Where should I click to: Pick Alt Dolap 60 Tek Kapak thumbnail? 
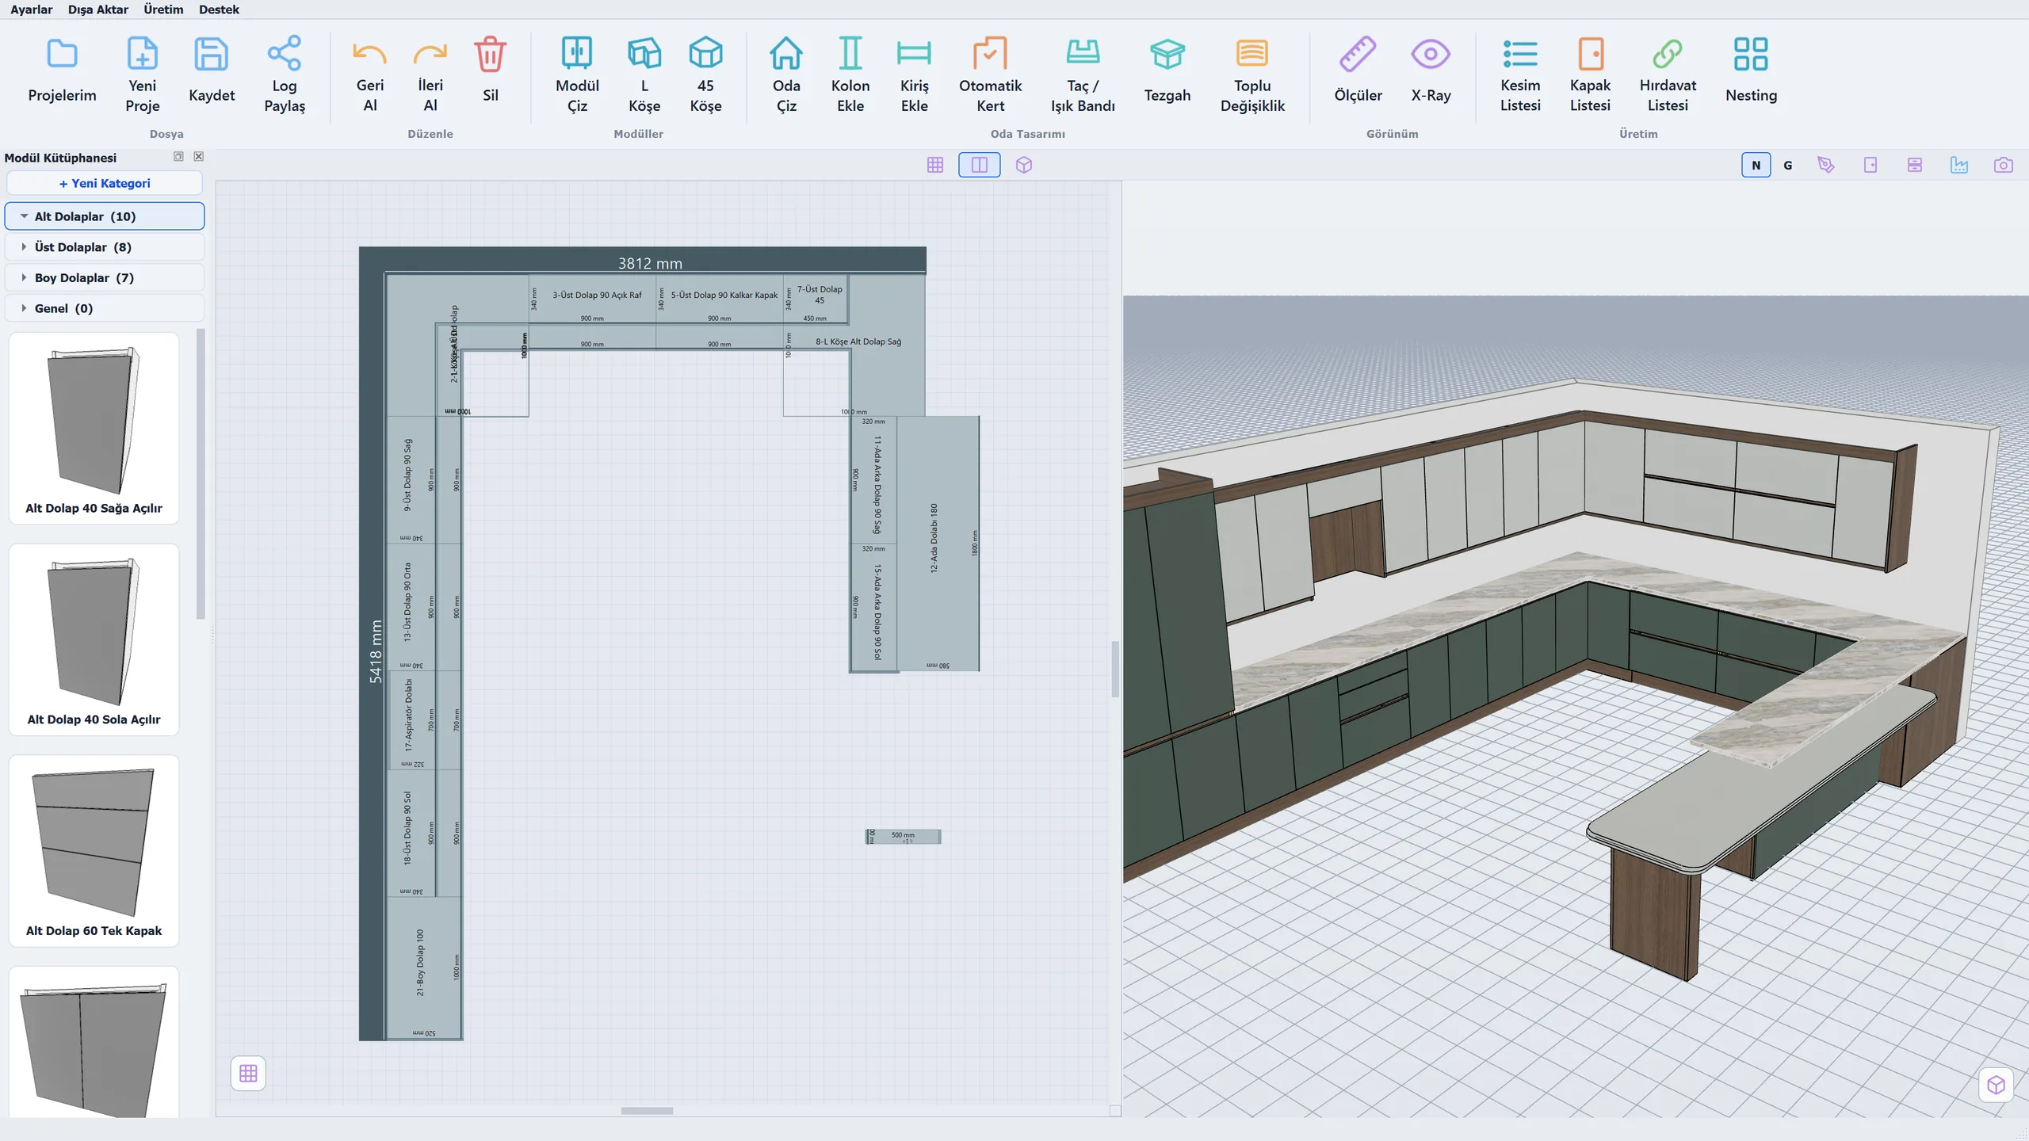[x=94, y=851]
